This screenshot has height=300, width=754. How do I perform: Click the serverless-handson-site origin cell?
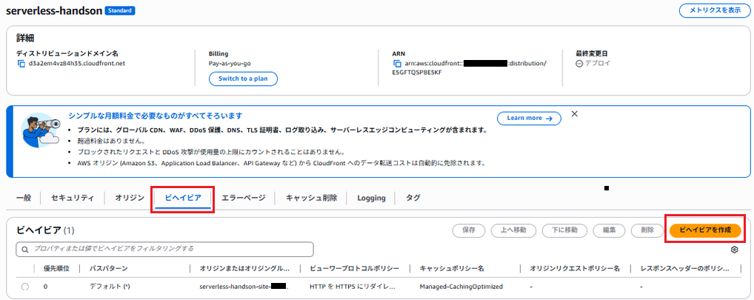[x=244, y=287]
